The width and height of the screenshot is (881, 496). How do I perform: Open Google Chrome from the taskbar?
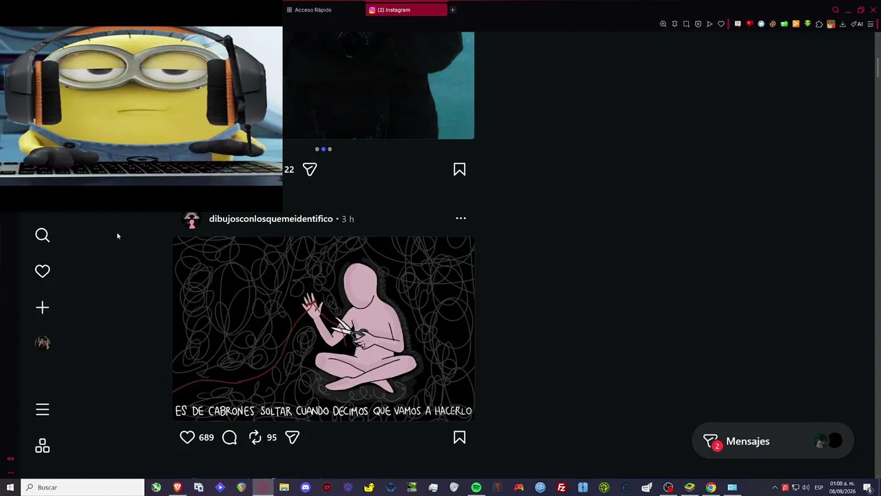(711, 488)
